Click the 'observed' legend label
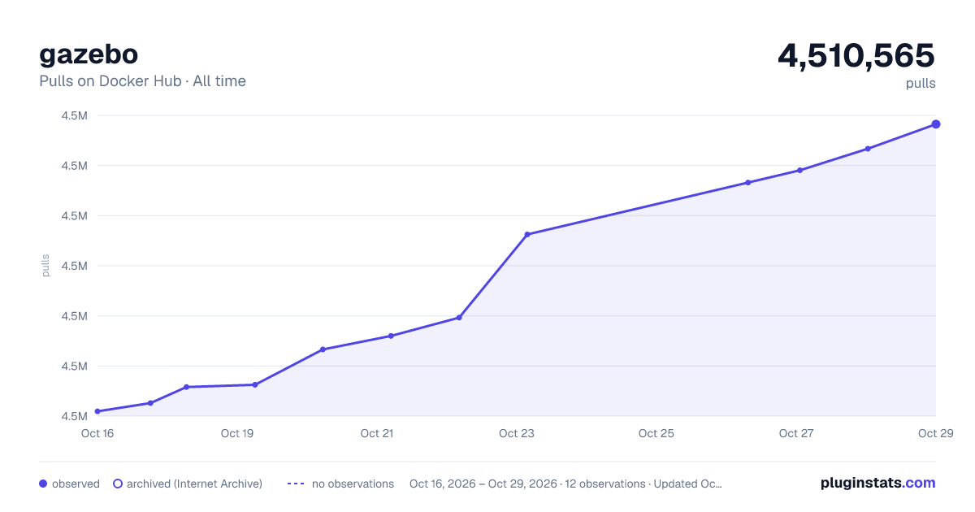This screenshot has width=975, height=512. 76,484
